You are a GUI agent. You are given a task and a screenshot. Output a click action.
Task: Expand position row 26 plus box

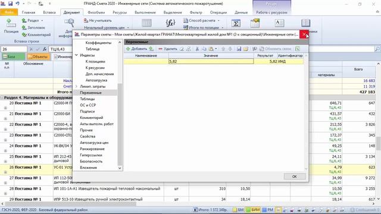tap(5, 172)
